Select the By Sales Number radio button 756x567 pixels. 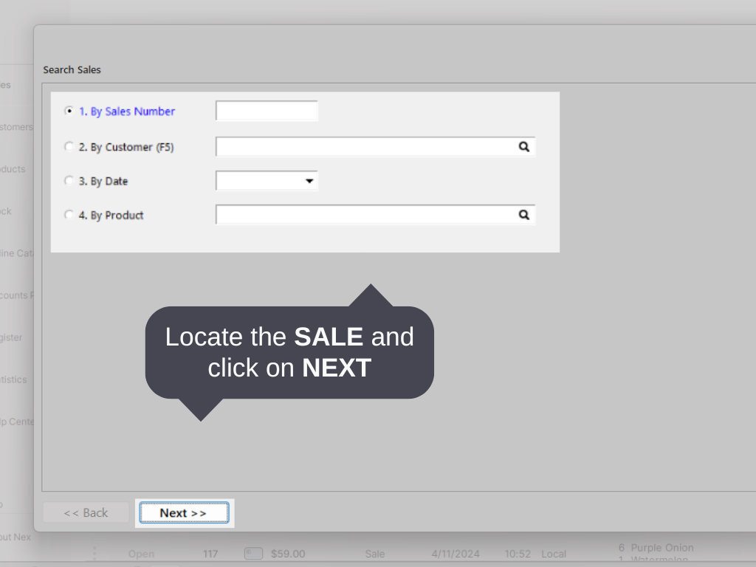[69, 110]
